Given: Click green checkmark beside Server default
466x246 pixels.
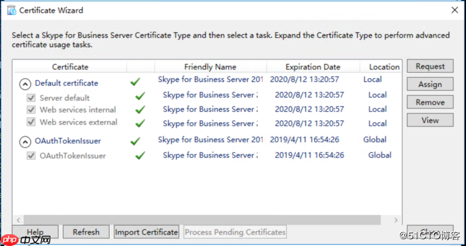Looking at the screenshot, I should [x=140, y=96].
